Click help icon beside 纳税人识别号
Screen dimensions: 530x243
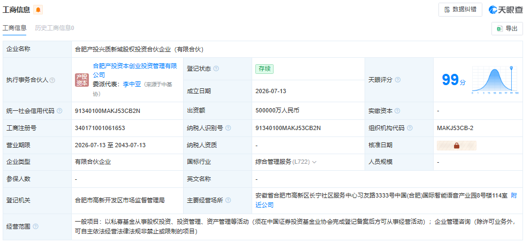[x=228, y=128]
